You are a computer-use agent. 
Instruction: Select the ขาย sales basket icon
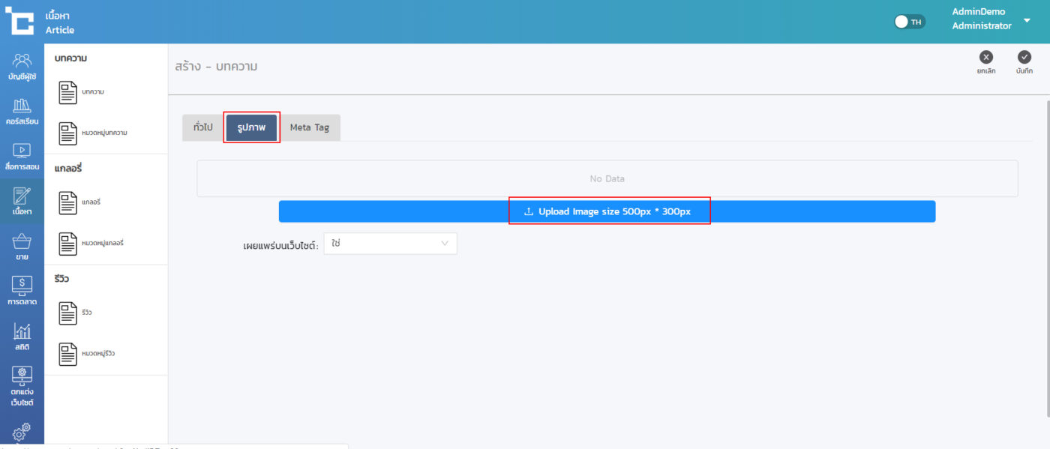coord(22,247)
